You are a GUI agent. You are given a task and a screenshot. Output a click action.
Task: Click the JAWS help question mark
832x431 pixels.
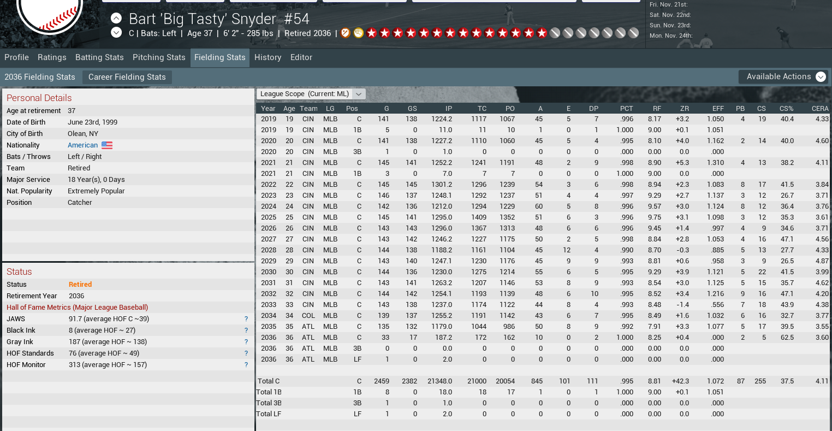click(x=246, y=319)
